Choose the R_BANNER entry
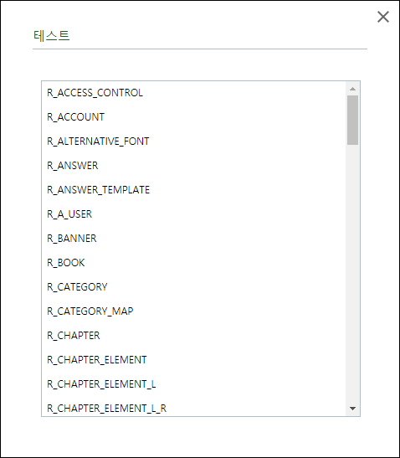 point(193,239)
